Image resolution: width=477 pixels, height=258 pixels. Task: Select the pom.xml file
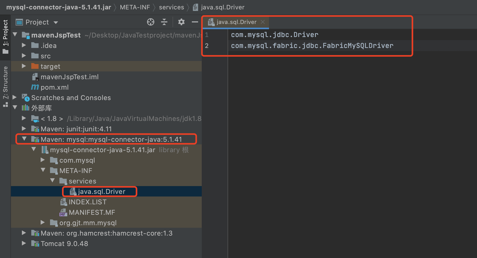(55, 87)
